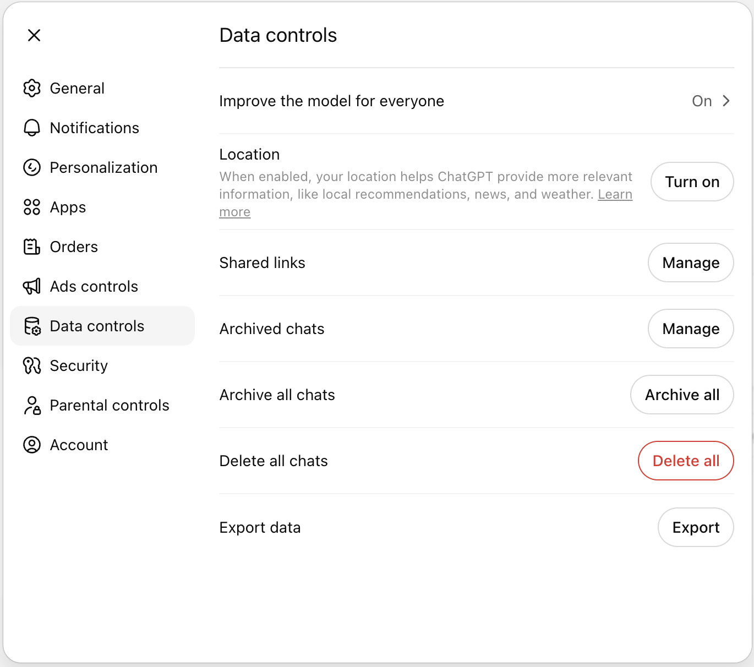Select the Security keys icon

(x=32, y=365)
